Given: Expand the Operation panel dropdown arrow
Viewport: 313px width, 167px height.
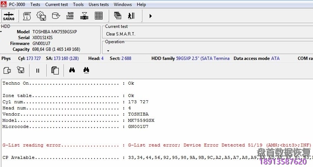Looking at the screenshot, I should tap(108, 51).
